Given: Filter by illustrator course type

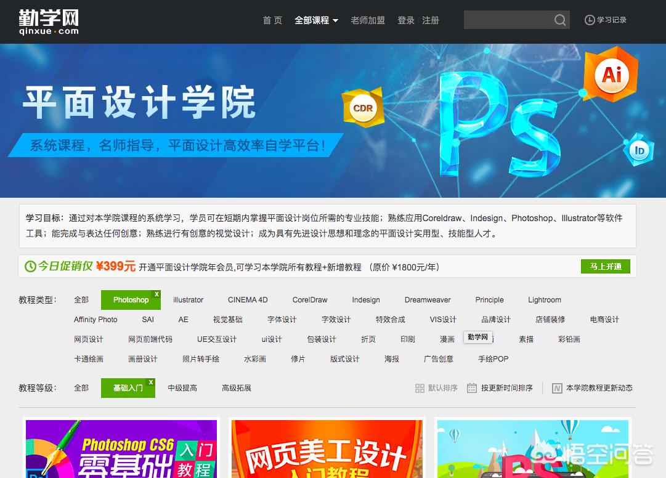Looking at the screenshot, I should click(188, 300).
